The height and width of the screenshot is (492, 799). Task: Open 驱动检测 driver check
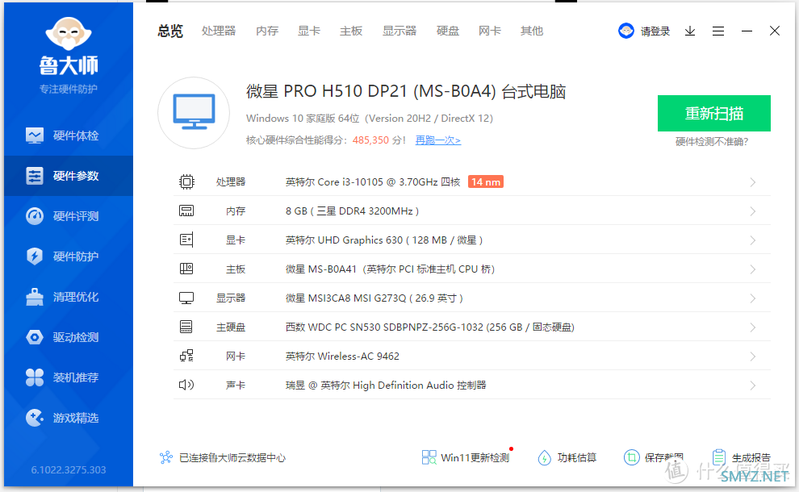coord(69,337)
